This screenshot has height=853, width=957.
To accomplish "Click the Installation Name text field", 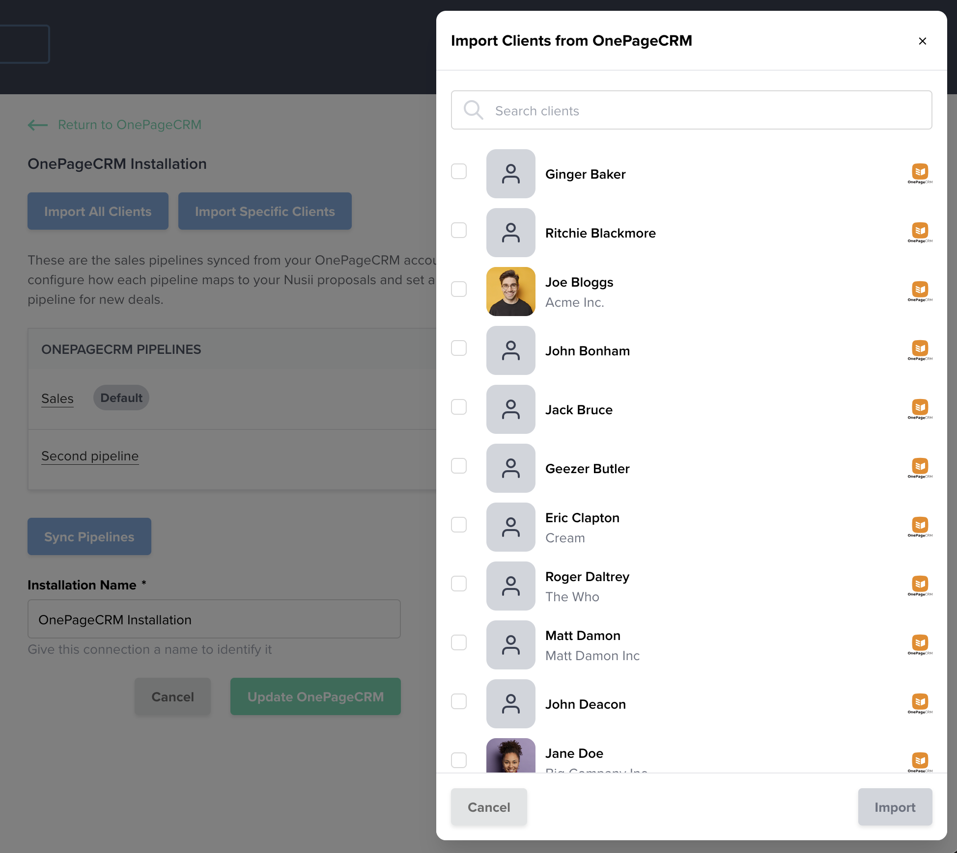I will point(214,619).
